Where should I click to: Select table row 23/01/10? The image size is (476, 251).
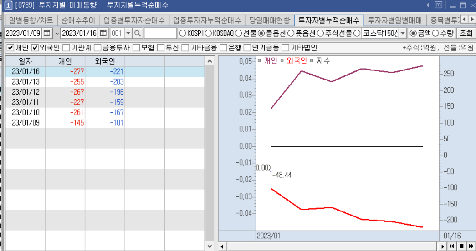pyautogui.click(x=105, y=112)
